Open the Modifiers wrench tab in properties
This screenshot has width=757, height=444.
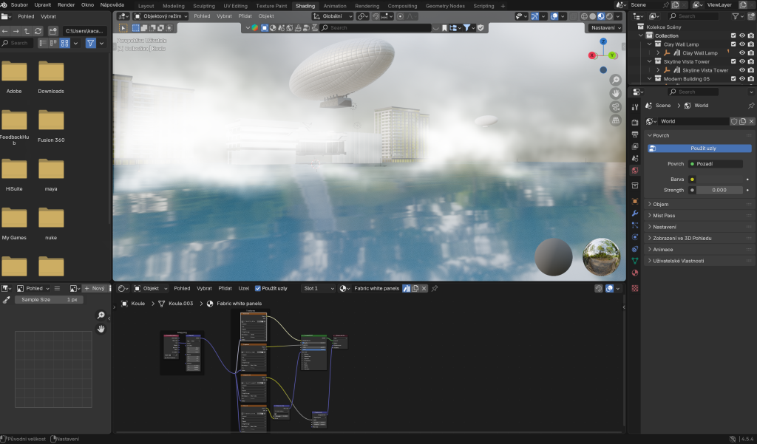pyautogui.click(x=634, y=213)
